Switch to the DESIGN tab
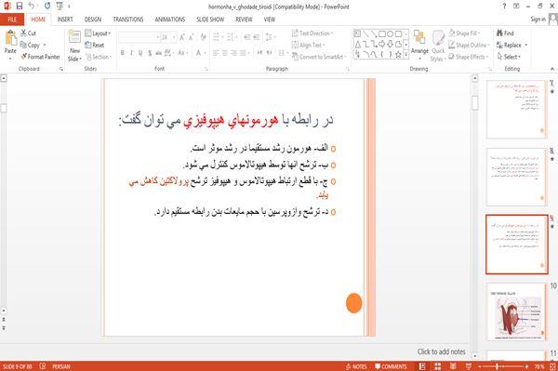The width and height of the screenshot is (558, 371). tap(93, 20)
